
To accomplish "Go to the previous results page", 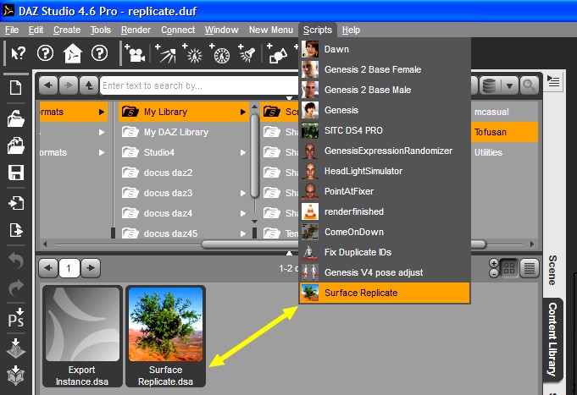I will 47,268.
